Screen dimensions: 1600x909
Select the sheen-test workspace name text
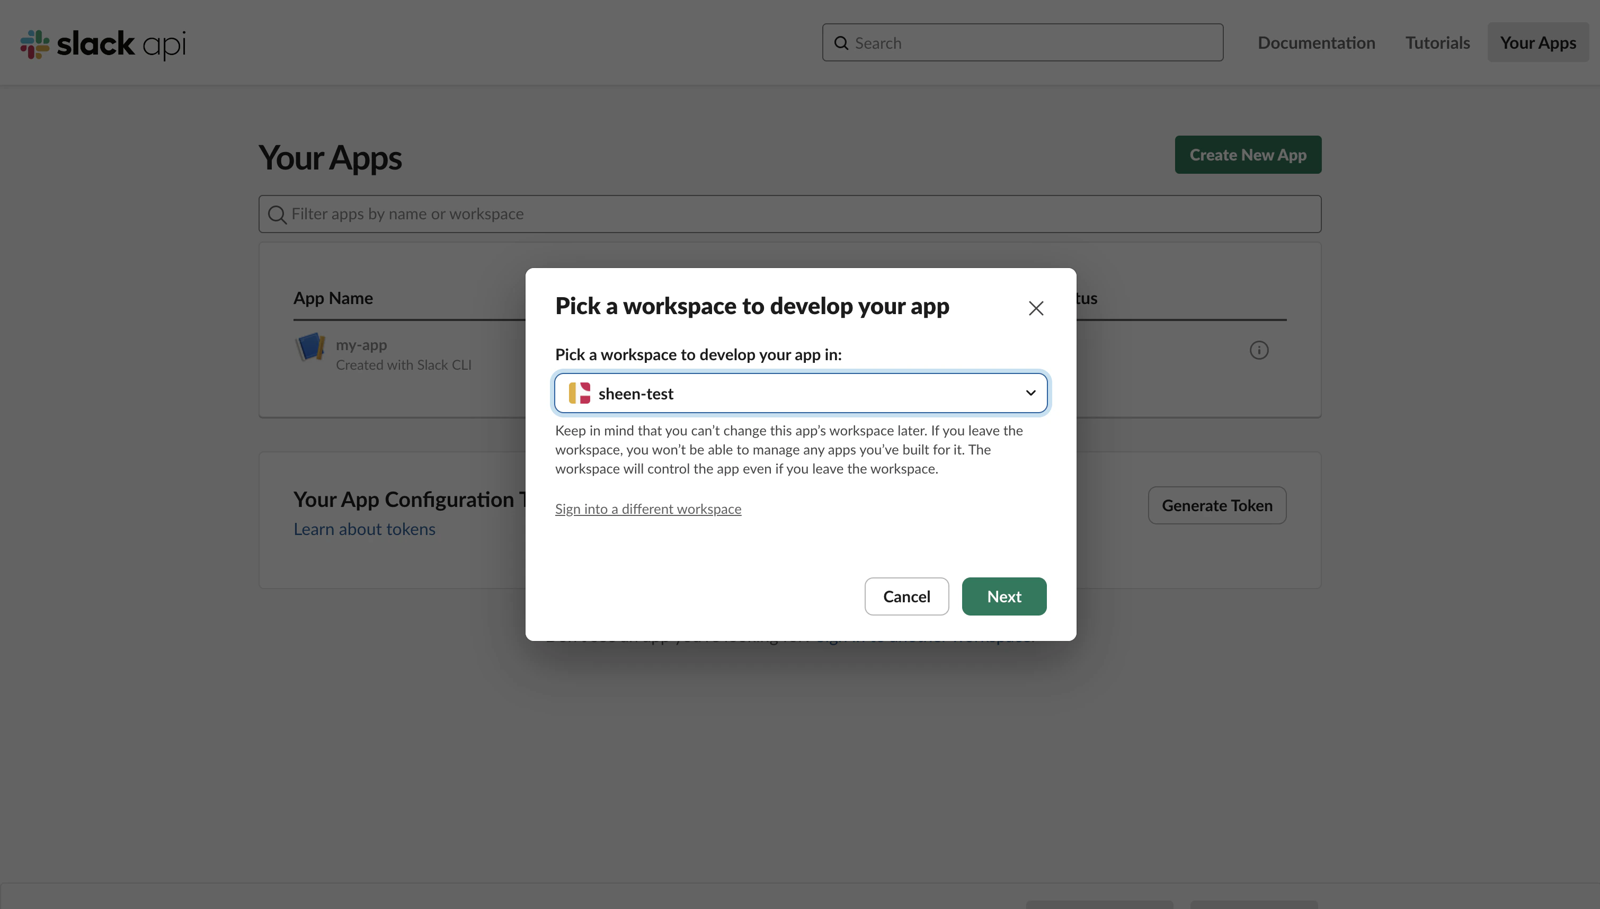click(x=636, y=393)
